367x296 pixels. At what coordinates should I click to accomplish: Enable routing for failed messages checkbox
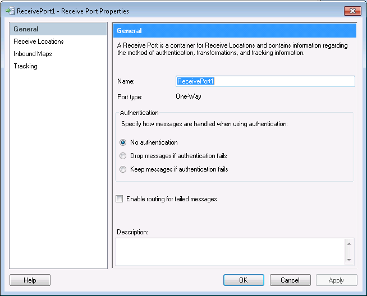pos(120,199)
